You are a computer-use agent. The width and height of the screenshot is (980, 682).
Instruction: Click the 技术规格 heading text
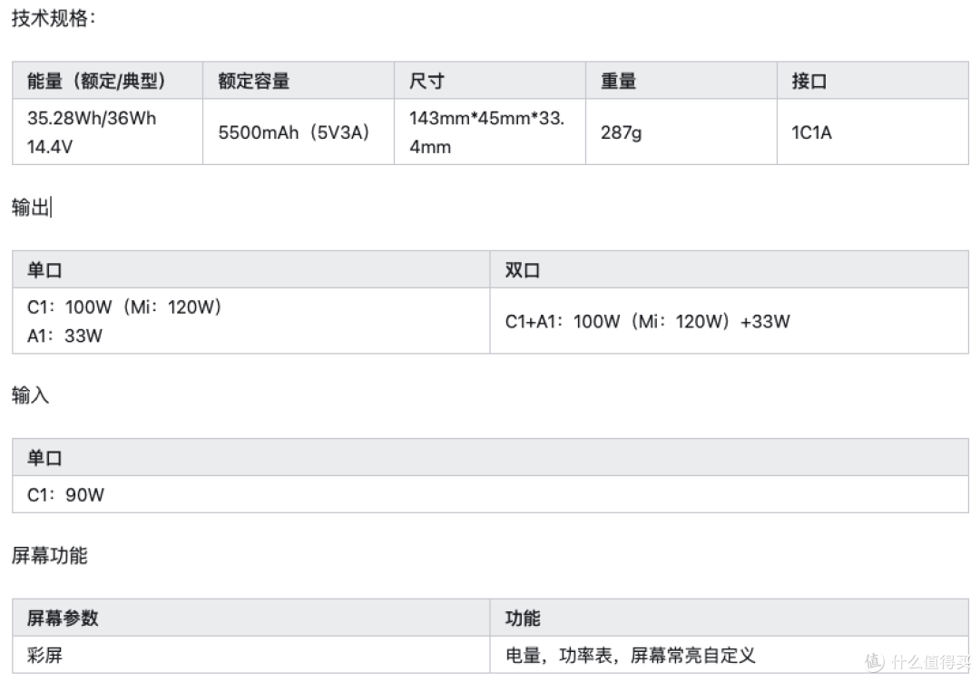pos(54,18)
